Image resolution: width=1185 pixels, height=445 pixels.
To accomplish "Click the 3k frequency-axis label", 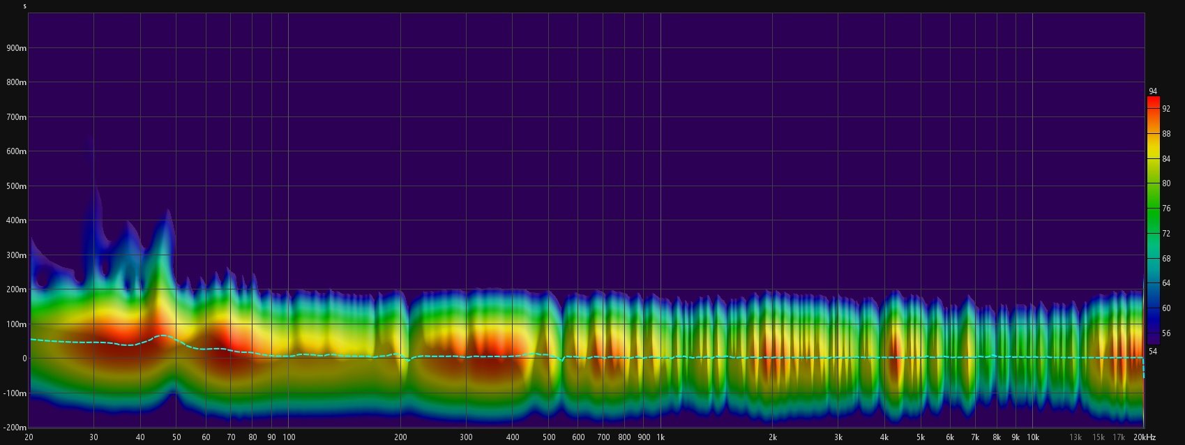I will coord(838,437).
